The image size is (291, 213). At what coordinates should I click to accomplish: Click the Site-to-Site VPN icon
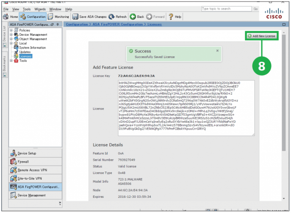[13, 178]
